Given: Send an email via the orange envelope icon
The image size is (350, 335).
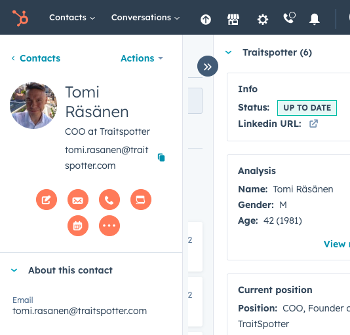Looking at the screenshot, I should coord(78,200).
